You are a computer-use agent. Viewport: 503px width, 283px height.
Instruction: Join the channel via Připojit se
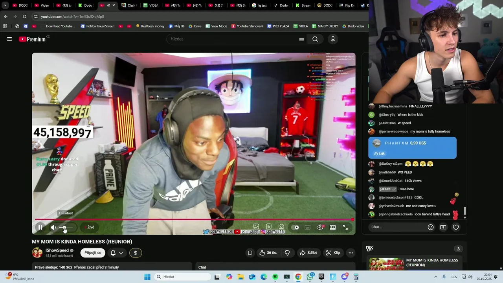click(93, 253)
